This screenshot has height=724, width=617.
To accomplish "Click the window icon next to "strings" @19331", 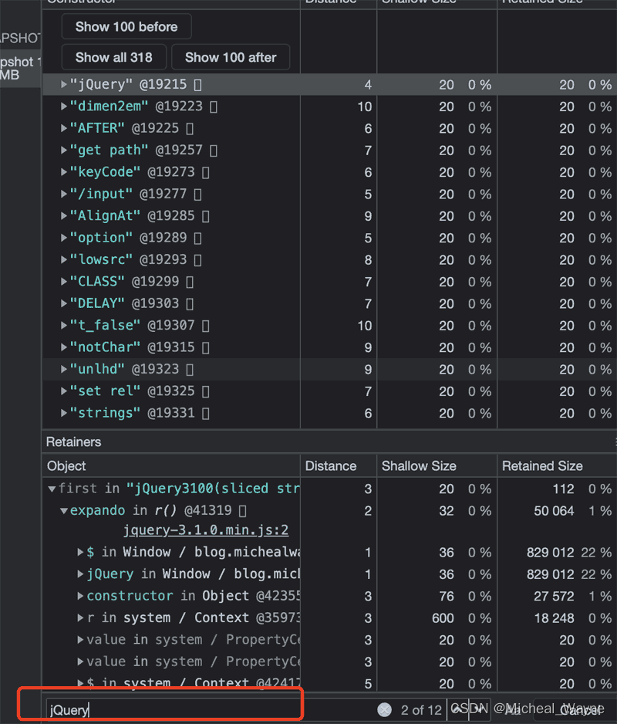I will pos(206,413).
